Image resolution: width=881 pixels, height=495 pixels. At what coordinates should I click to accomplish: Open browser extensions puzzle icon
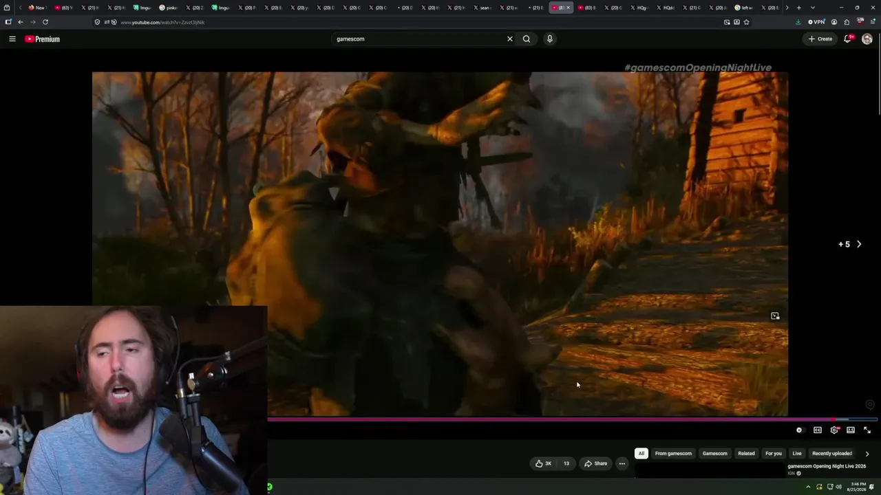(847, 22)
